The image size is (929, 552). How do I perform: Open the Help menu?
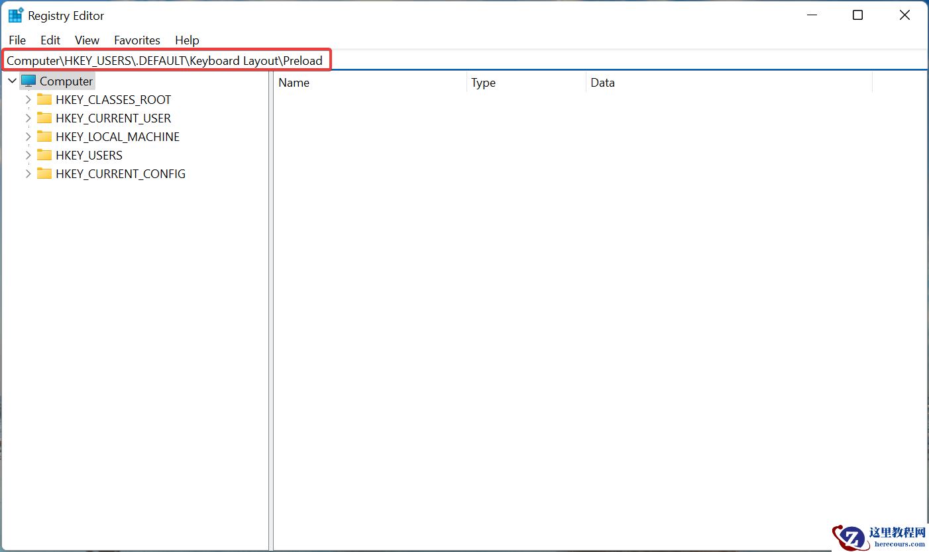(187, 40)
